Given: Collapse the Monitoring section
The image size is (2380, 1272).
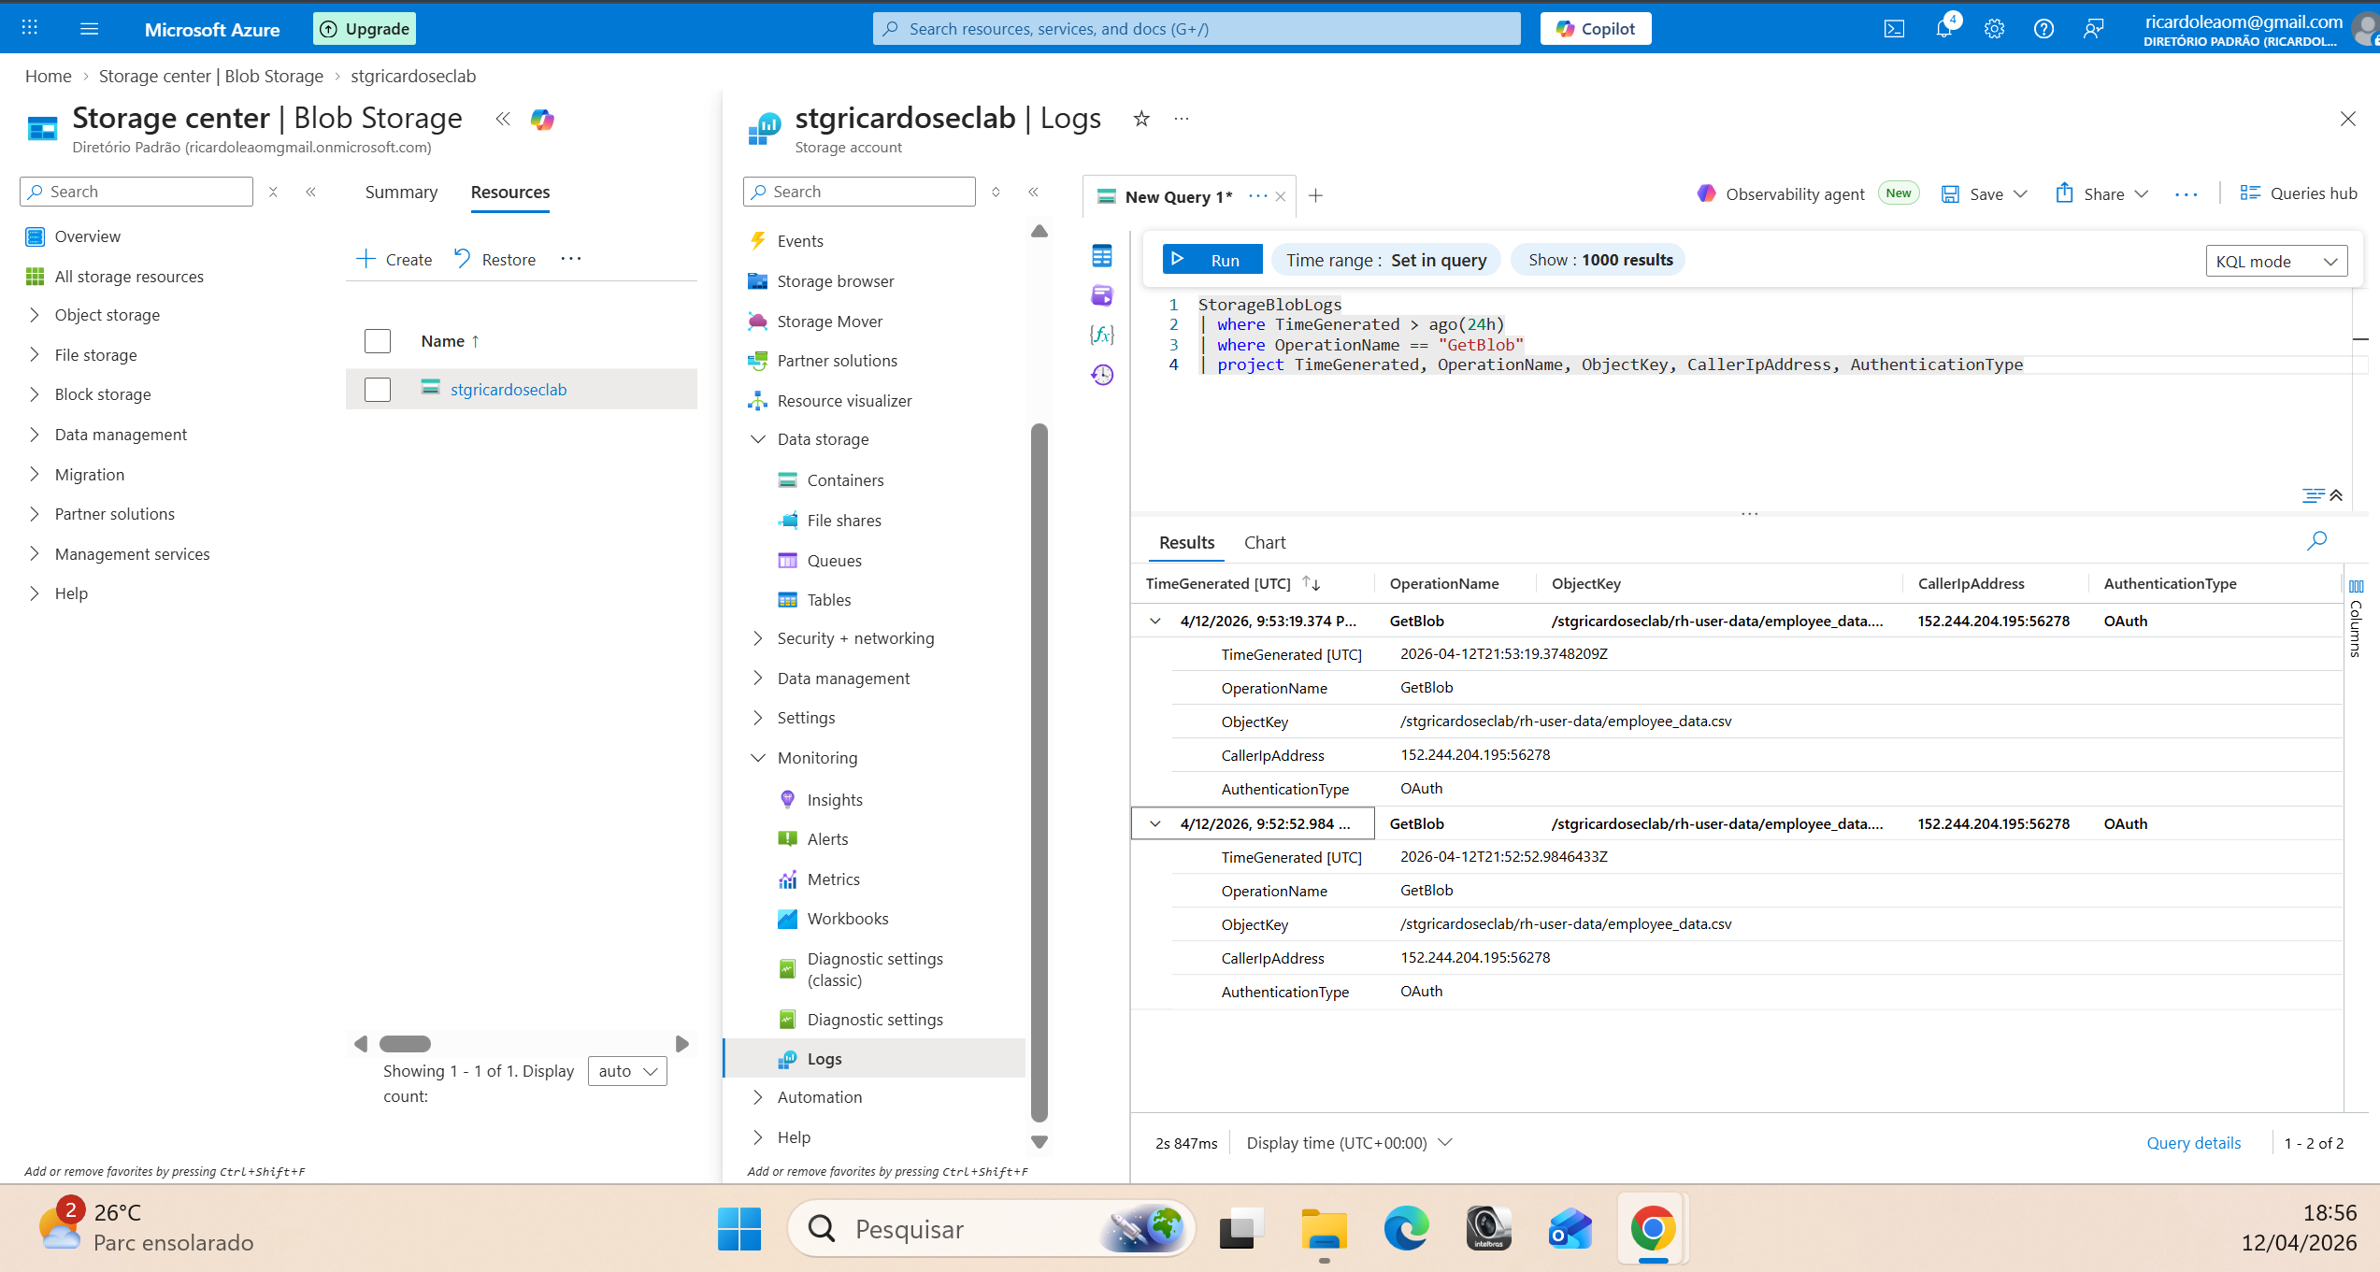Looking at the screenshot, I should (758, 758).
